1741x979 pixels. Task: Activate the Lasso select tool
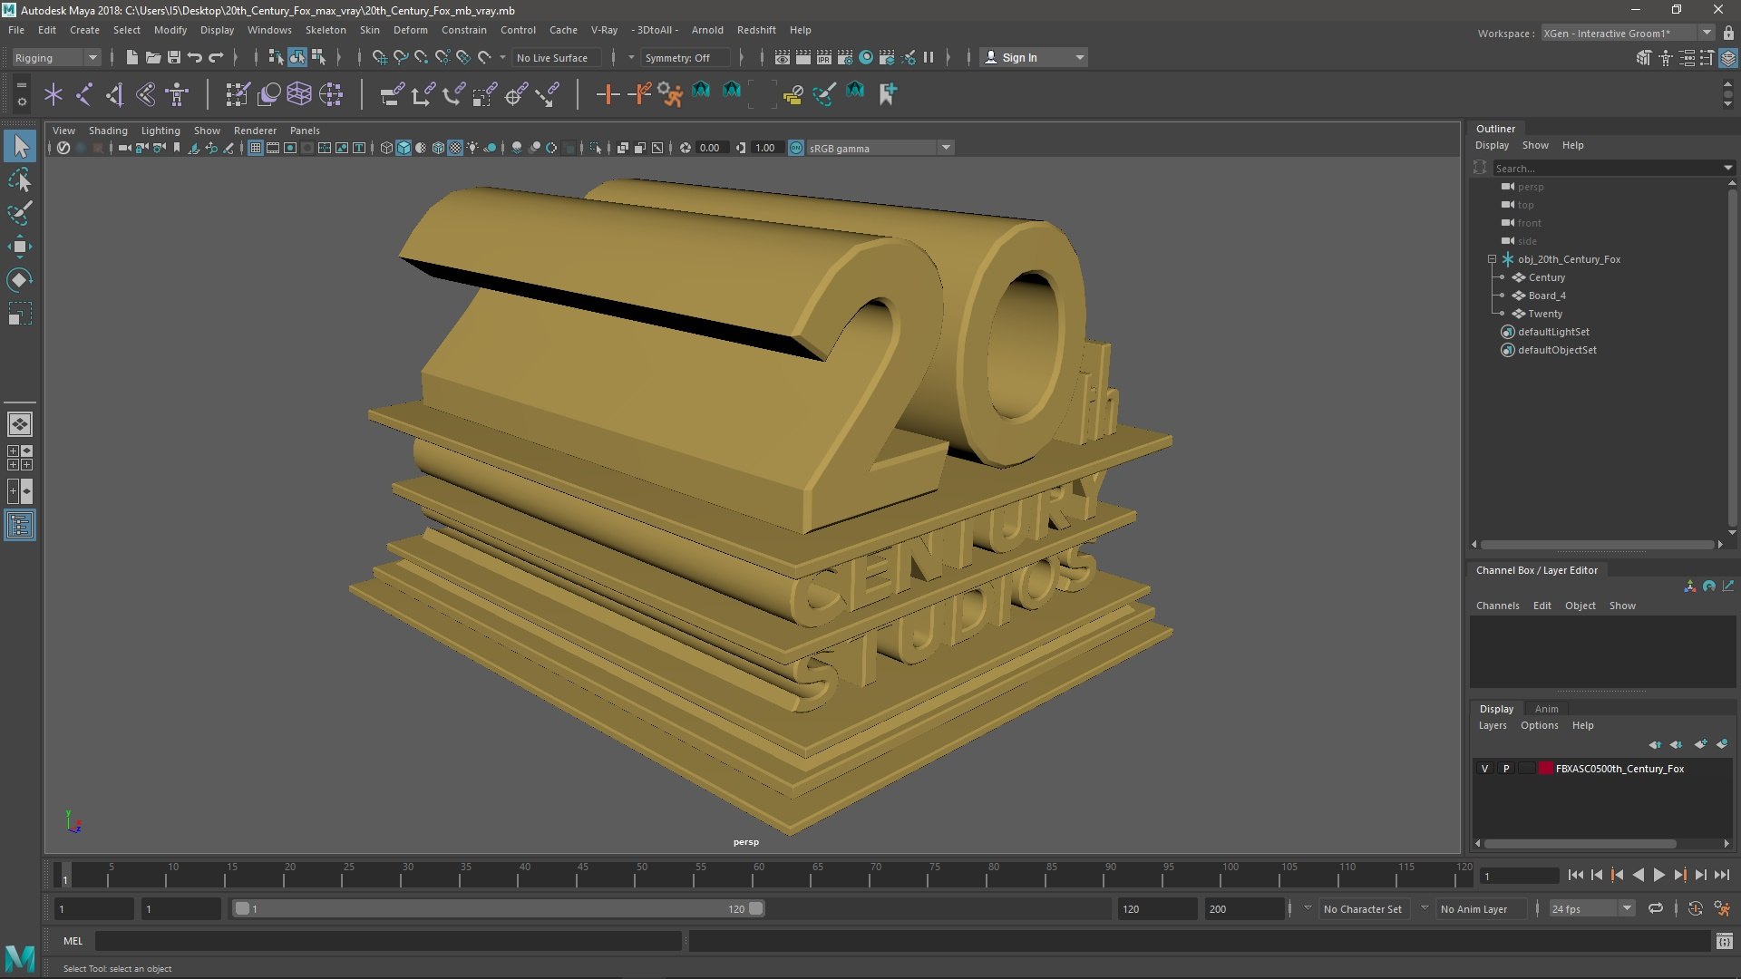pyautogui.click(x=20, y=180)
